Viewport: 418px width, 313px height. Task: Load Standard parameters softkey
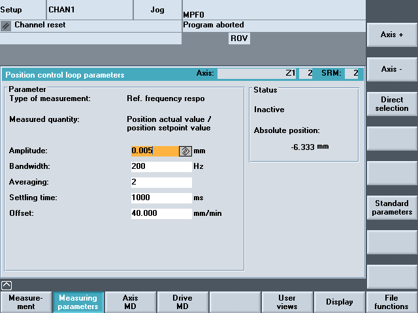coord(392,208)
